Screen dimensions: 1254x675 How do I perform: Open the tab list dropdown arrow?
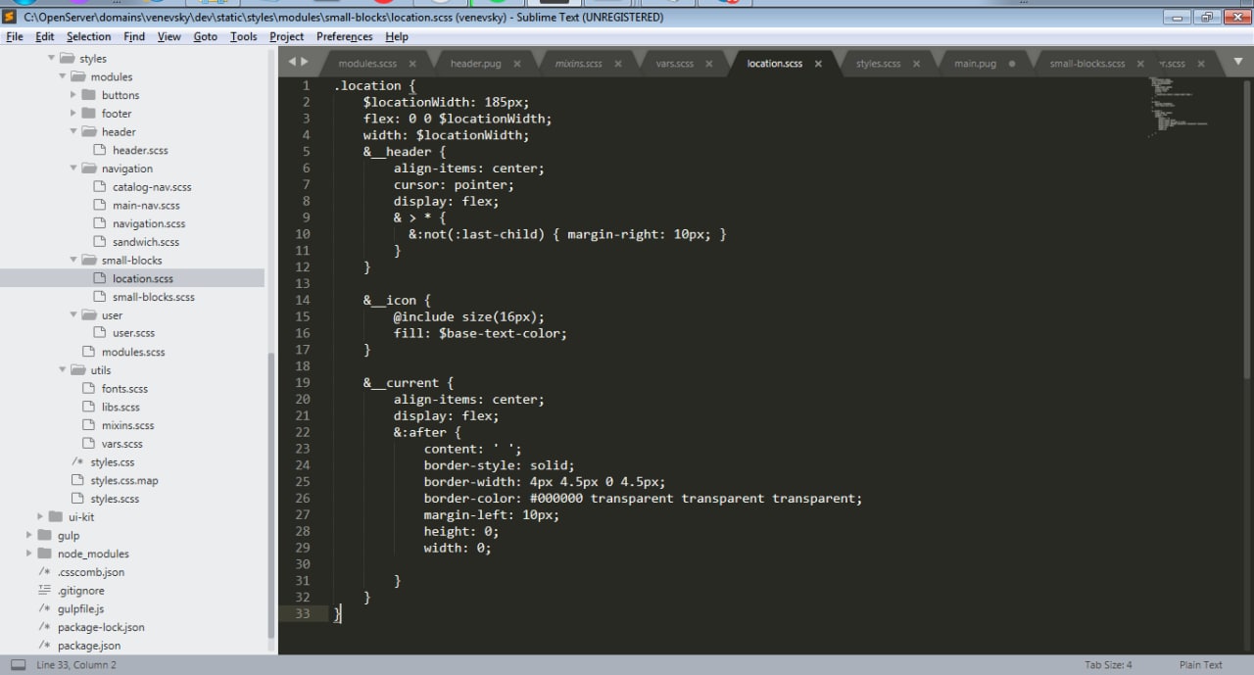click(1234, 63)
